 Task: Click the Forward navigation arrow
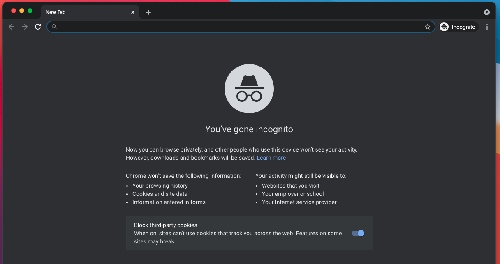[25, 27]
